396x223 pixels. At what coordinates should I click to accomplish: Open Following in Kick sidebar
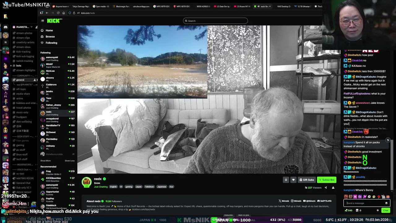pyautogui.click(x=49, y=43)
